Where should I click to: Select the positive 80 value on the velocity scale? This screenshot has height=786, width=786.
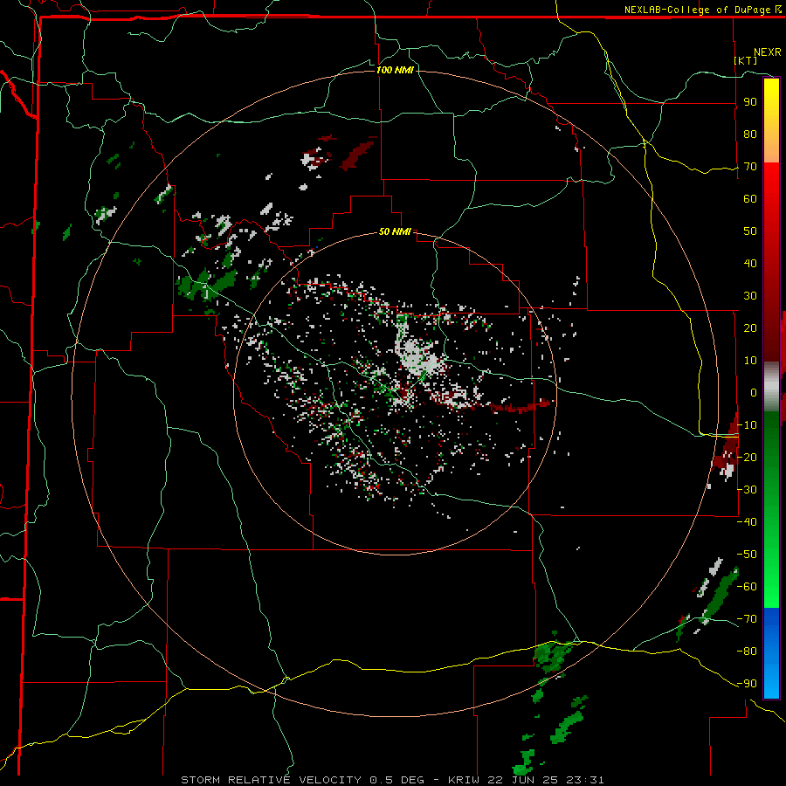750,134
